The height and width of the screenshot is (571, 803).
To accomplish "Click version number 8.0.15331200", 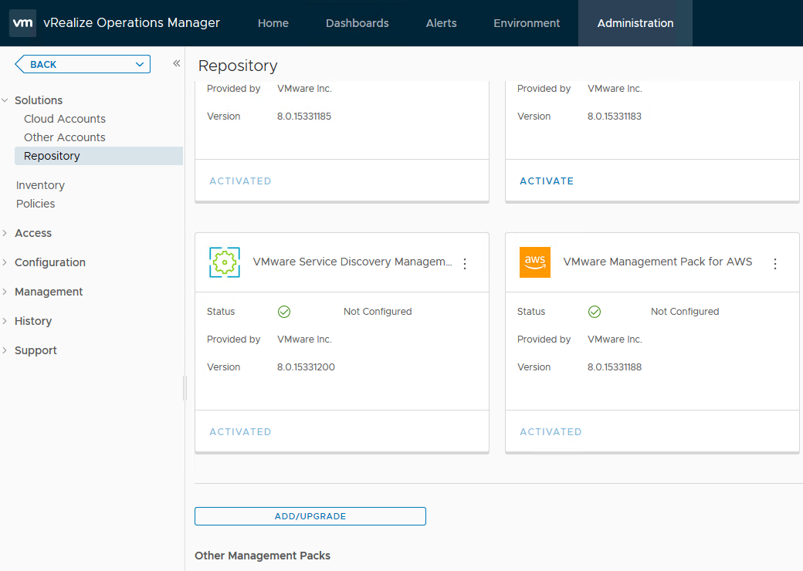I will point(307,367).
